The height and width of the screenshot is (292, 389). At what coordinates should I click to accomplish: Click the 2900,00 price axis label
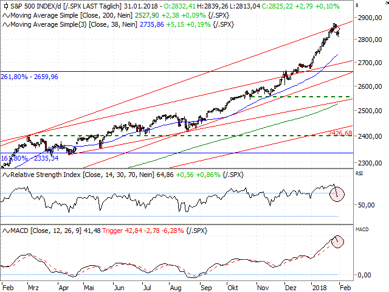pyautogui.click(x=370, y=18)
